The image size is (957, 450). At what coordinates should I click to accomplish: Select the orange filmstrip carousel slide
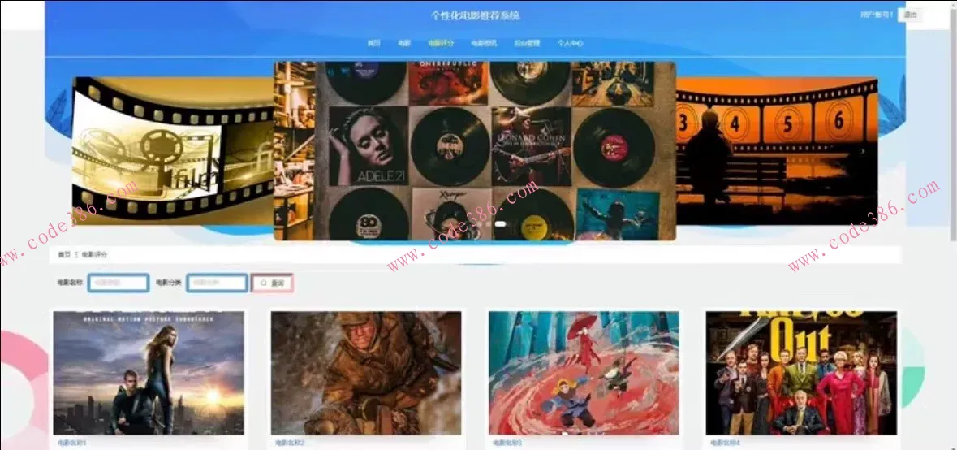(776, 151)
